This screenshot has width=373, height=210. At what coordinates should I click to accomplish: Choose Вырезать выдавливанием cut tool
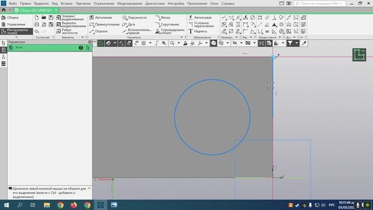[x=71, y=24]
